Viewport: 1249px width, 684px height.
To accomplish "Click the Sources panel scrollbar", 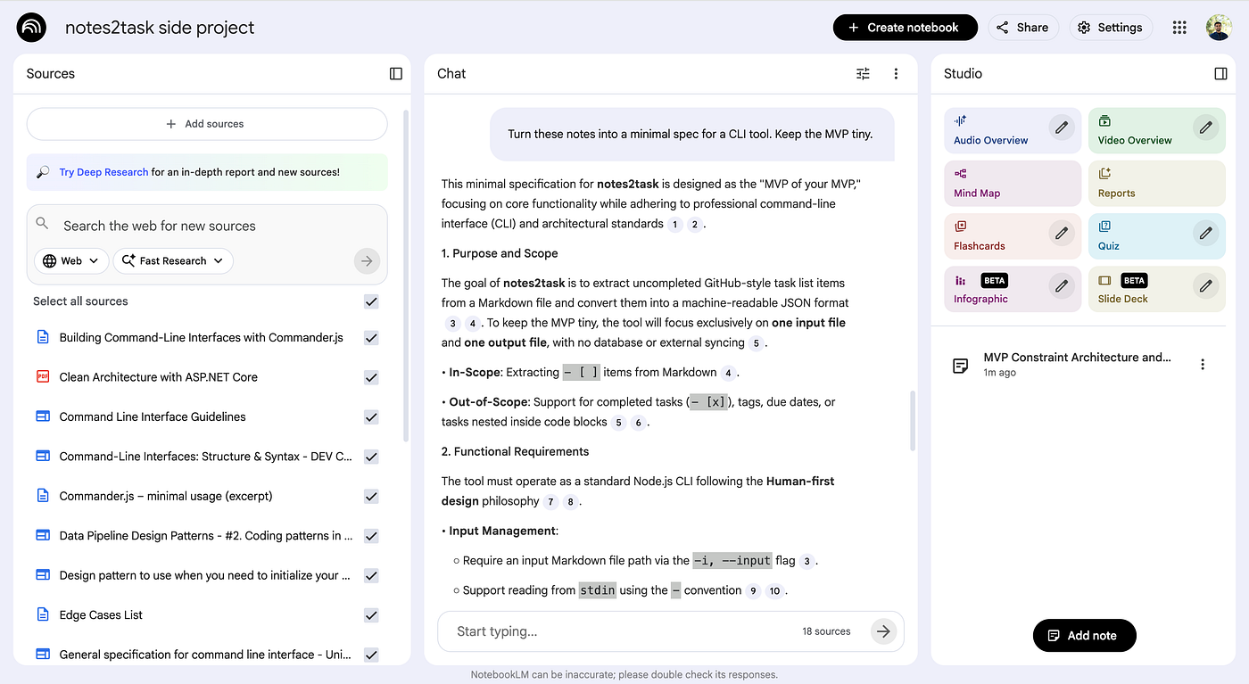I will coord(407,276).
